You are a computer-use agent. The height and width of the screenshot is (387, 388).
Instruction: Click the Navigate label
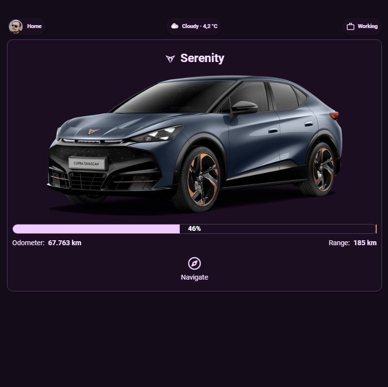[194, 277]
